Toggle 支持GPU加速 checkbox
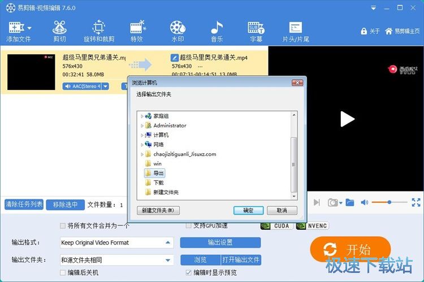Image resolution: width=424 pixels, height=282 pixels. tap(188, 225)
